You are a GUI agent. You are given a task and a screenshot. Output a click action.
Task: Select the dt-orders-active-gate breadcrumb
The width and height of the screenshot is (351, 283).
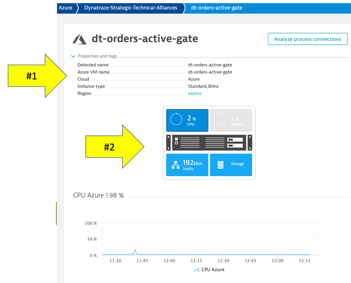217,8
